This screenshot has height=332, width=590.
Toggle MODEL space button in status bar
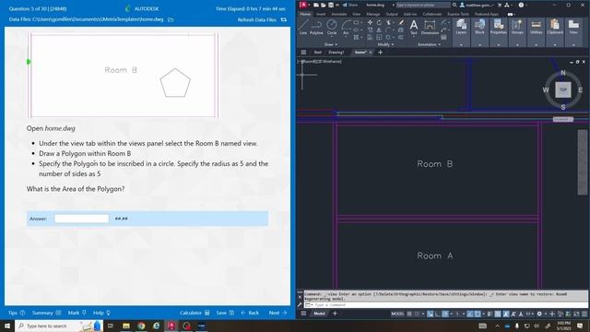pyautogui.click(x=397, y=314)
